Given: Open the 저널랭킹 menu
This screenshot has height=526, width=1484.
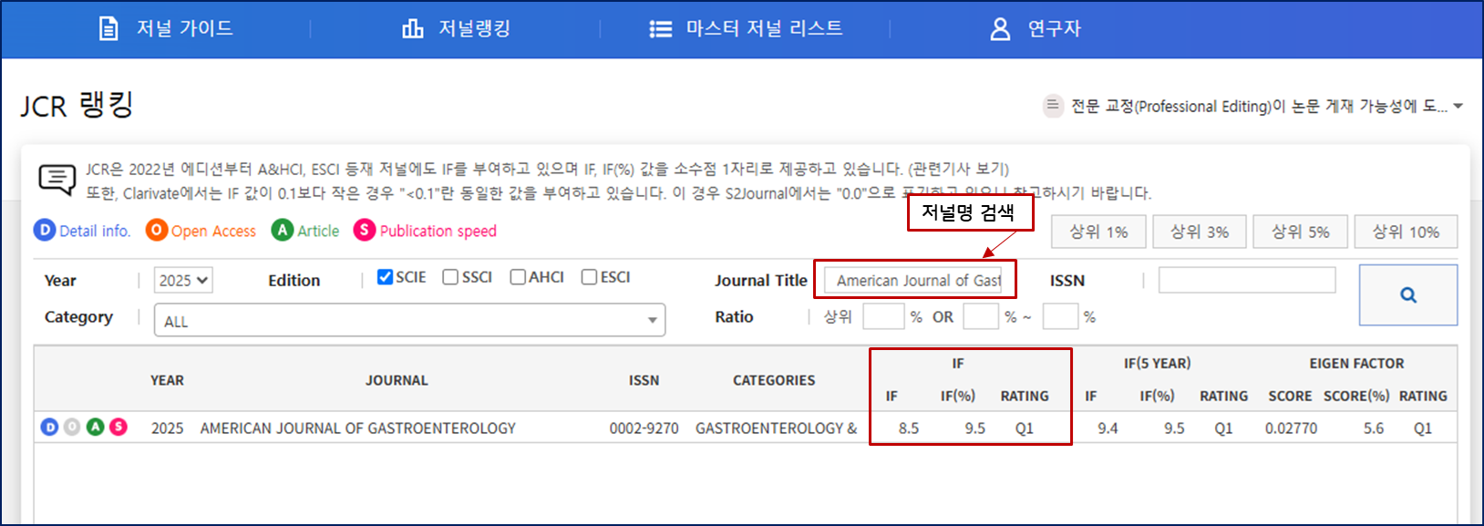Looking at the screenshot, I should [x=474, y=28].
